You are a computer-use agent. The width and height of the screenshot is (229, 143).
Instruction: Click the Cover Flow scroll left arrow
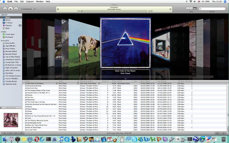(39, 77)
